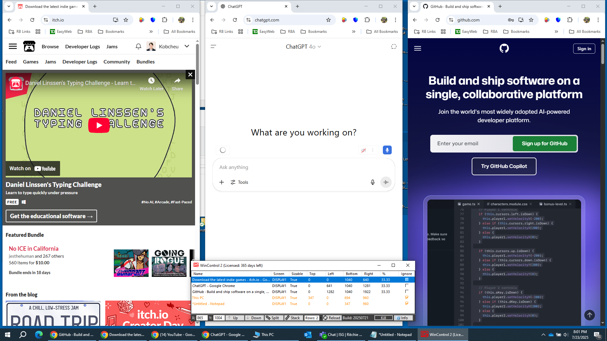Select the Bundles tab on itch.io
Screen dimensions: 607x341
tap(145, 62)
